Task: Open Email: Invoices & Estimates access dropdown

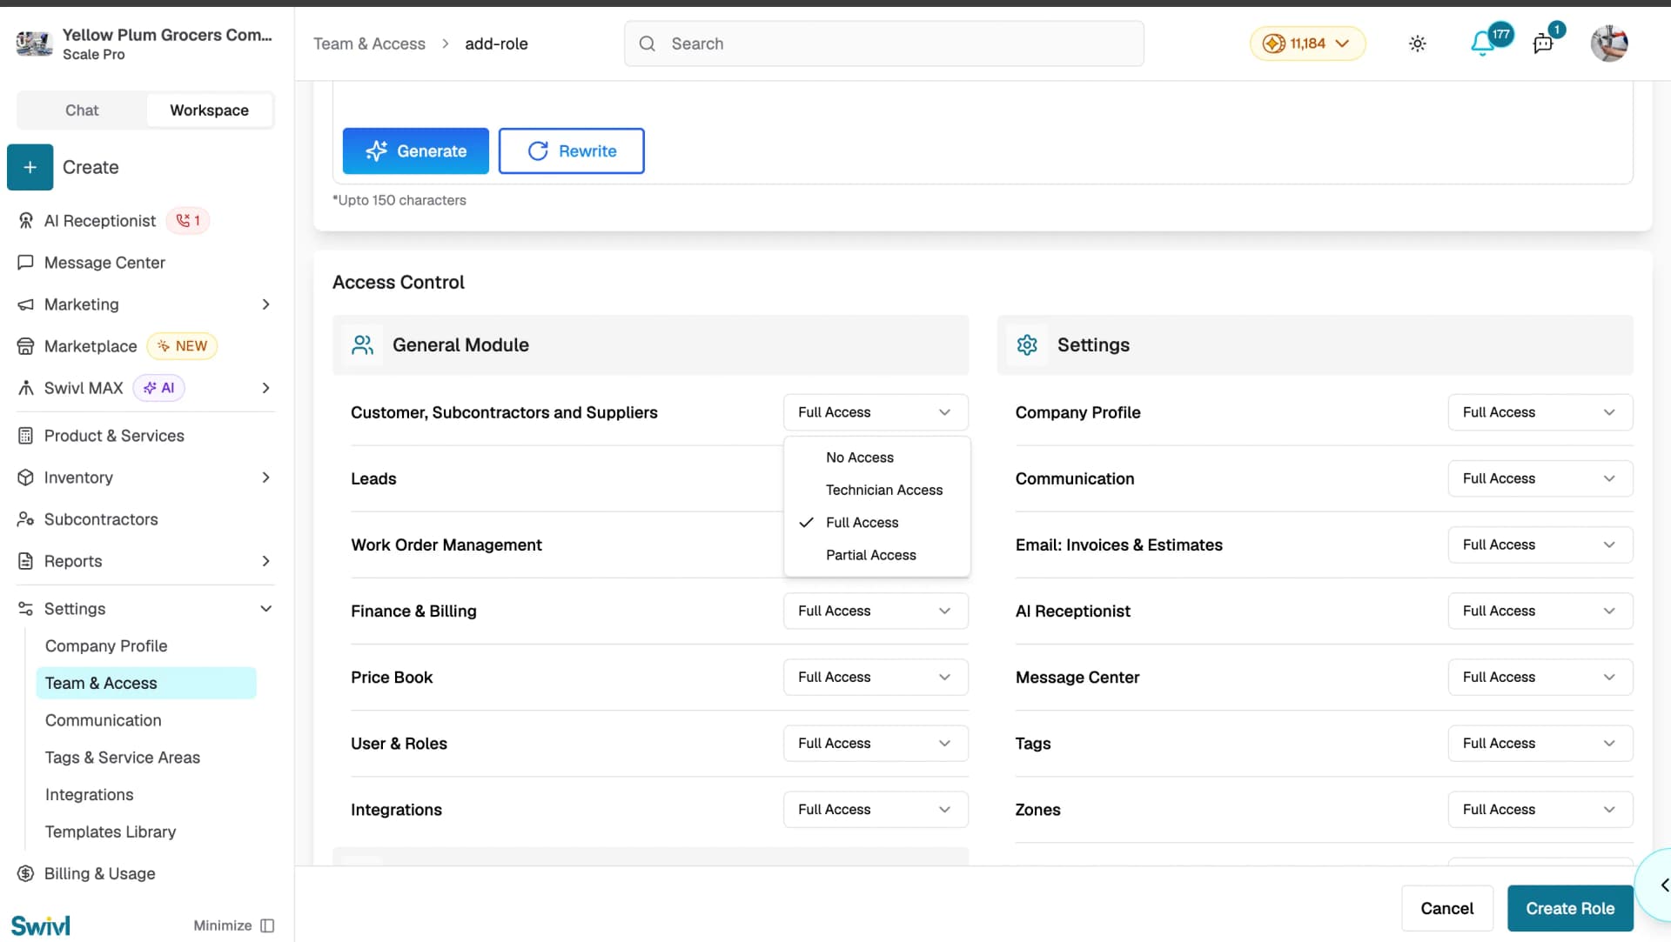Action: [x=1540, y=544]
